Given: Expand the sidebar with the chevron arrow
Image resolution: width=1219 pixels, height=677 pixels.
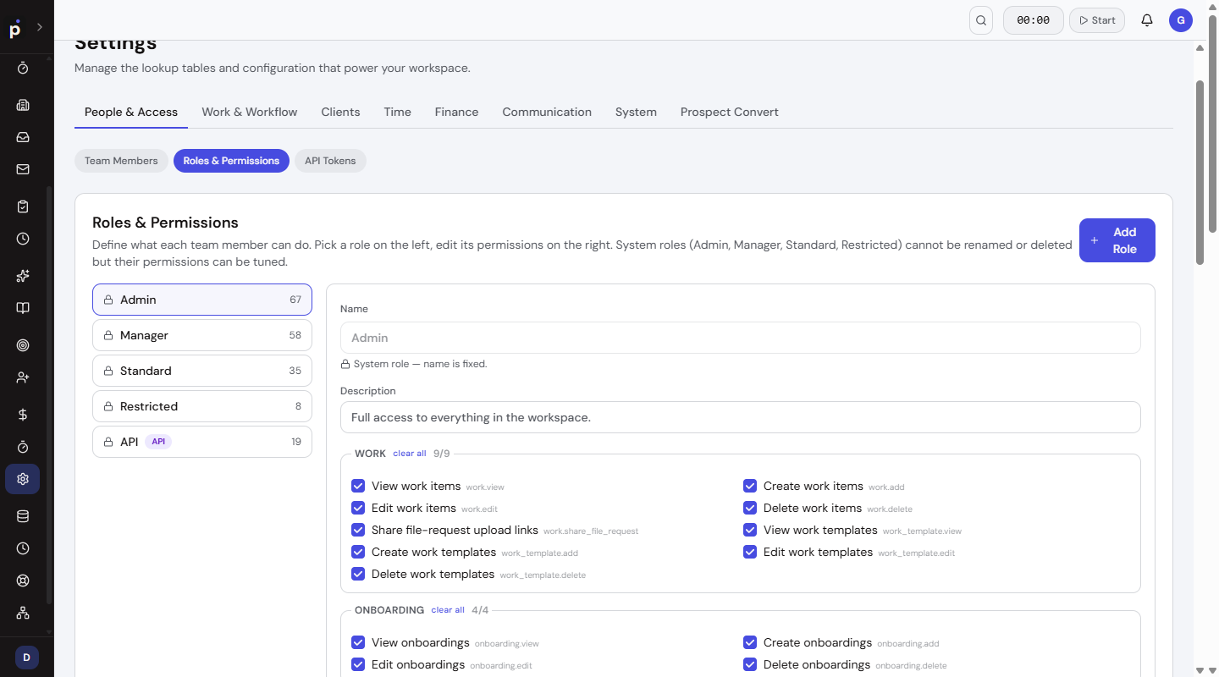Looking at the screenshot, I should coord(39,27).
